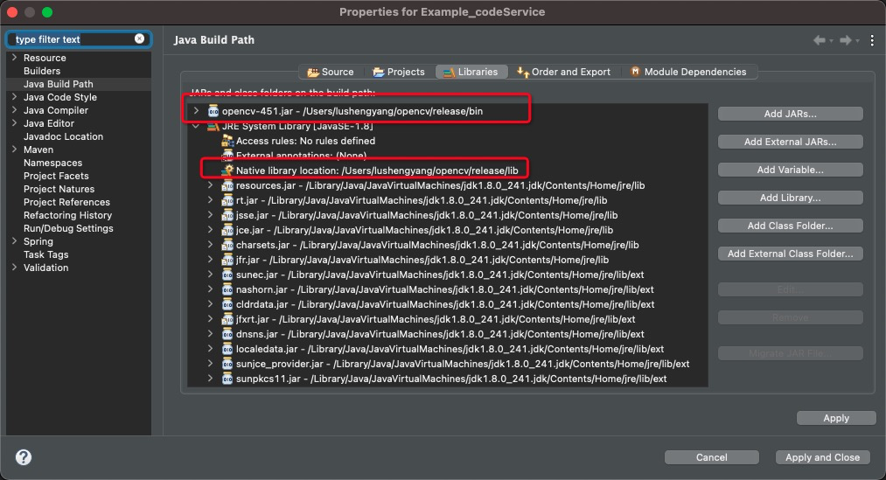Select Refactoring History in the sidebar
This screenshot has width=886, height=480.
68,215
